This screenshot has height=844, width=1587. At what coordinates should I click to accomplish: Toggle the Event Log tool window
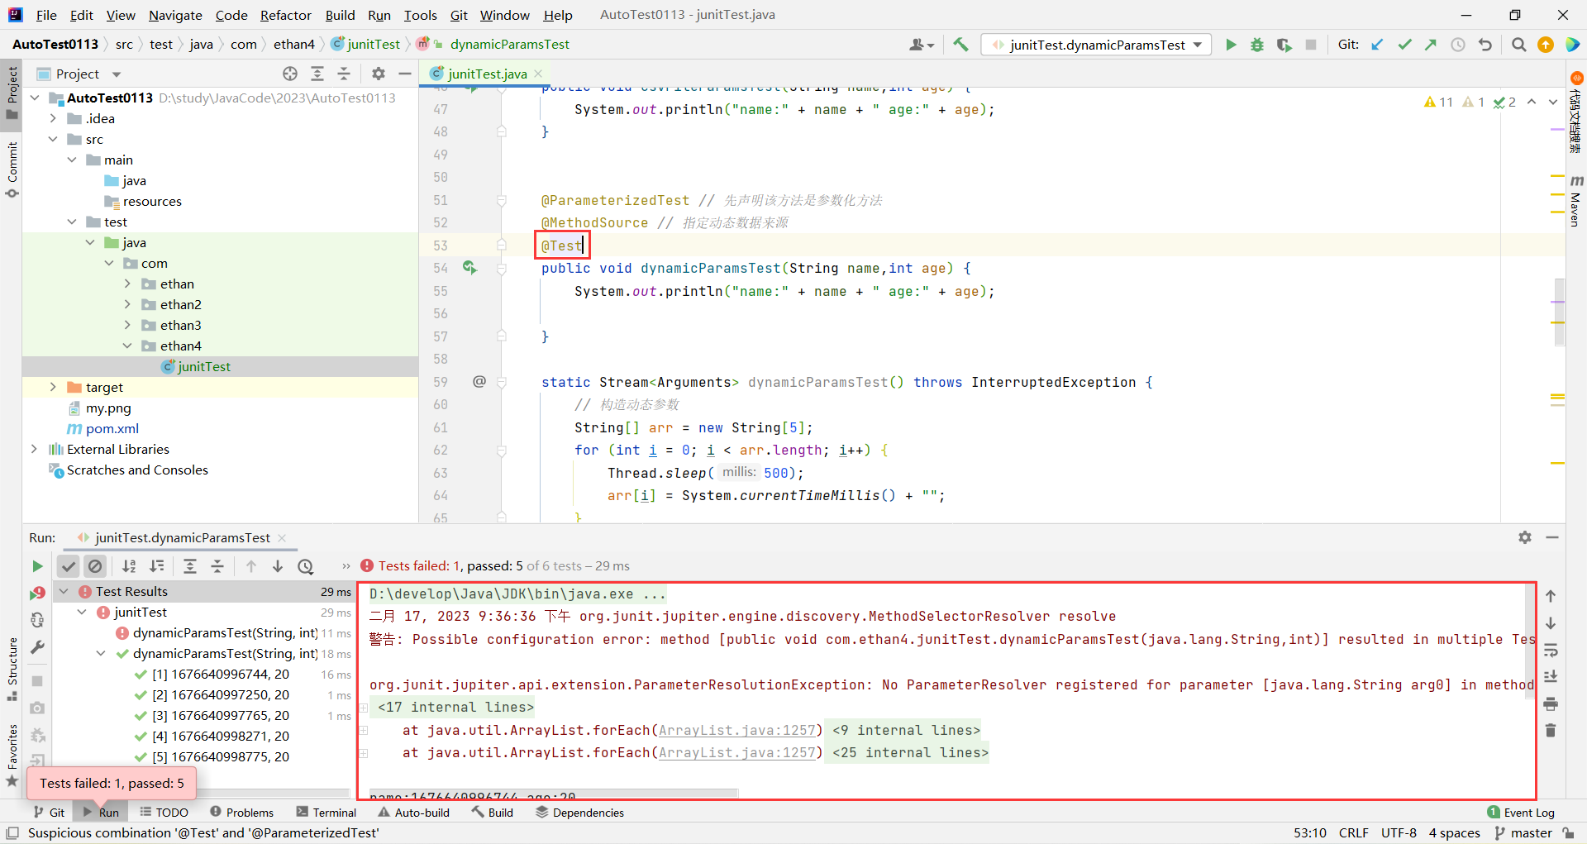click(1520, 813)
